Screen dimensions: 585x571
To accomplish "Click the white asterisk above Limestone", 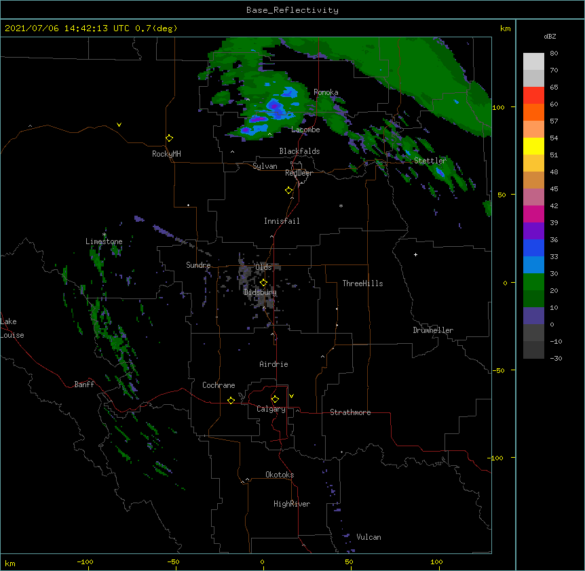I will pyautogui.click(x=105, y=235).
